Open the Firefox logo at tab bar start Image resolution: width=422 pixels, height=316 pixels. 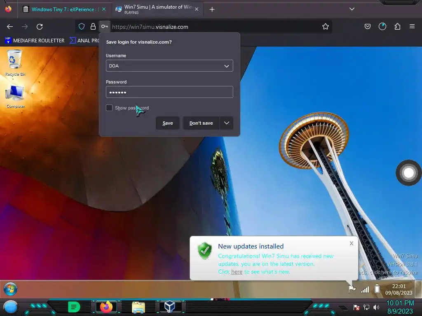click(x=8, y=9)
